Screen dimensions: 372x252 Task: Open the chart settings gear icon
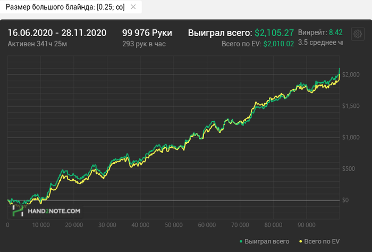(x=358, y=34)
